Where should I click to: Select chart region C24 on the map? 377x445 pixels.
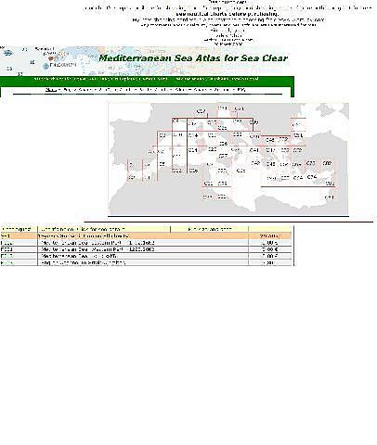coord(192,150)
